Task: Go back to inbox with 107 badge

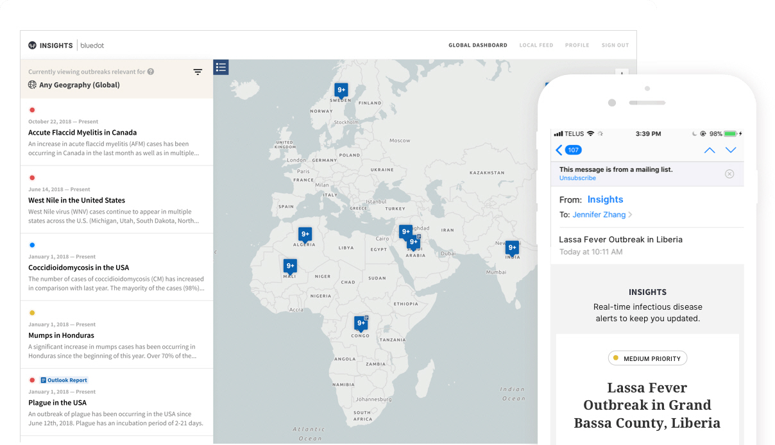Action: (x=568, y=150)
